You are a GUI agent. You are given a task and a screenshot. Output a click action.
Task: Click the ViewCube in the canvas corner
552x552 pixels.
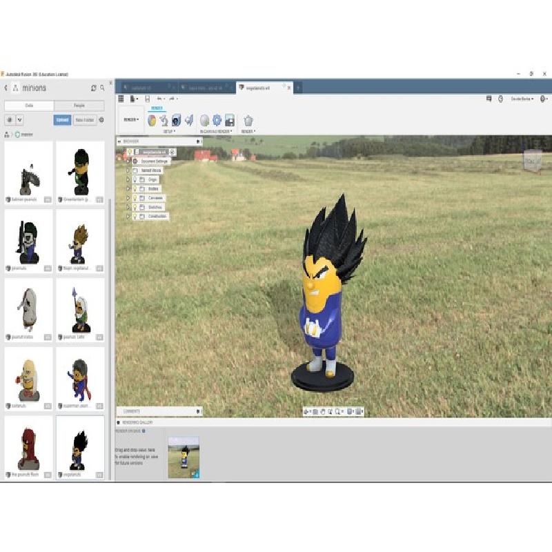[x=533, y=161]
